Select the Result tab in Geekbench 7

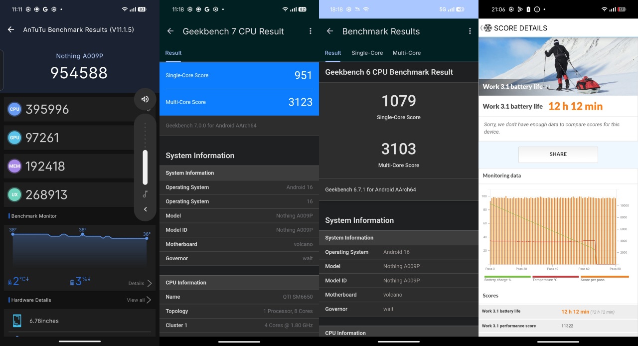tap(173, 53)
